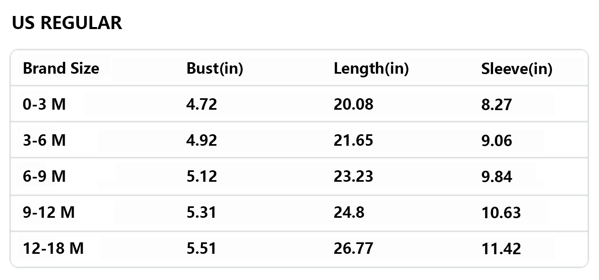This screenshot has width=599, height=280.
Task: Select the 20.08 length value
Action: 354,104
